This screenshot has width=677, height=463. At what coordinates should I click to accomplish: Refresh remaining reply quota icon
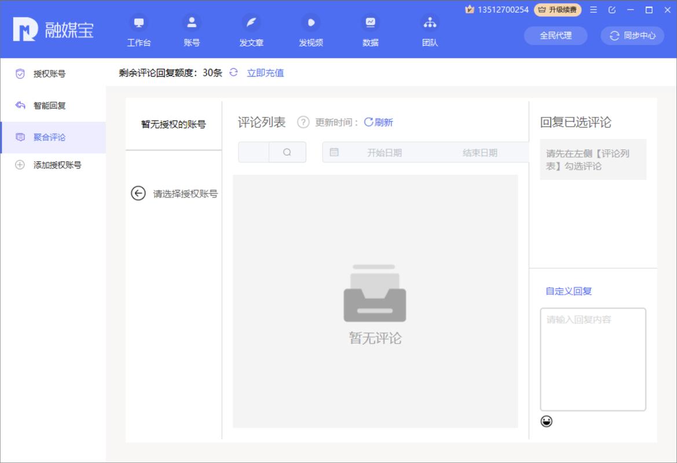point(233,72)
